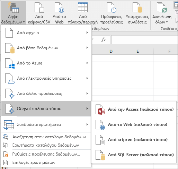Select Από SQL Server (παλαιού τύπου)
Screen dimensions: 178x169
click(x=134, y=155)
